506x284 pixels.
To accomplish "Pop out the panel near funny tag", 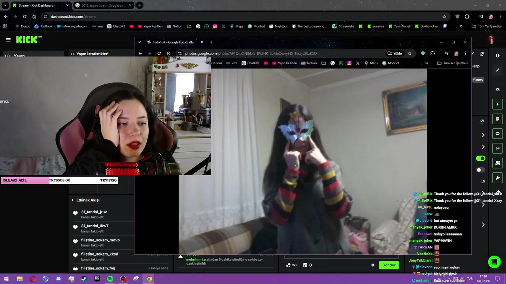I will [482, 54].
